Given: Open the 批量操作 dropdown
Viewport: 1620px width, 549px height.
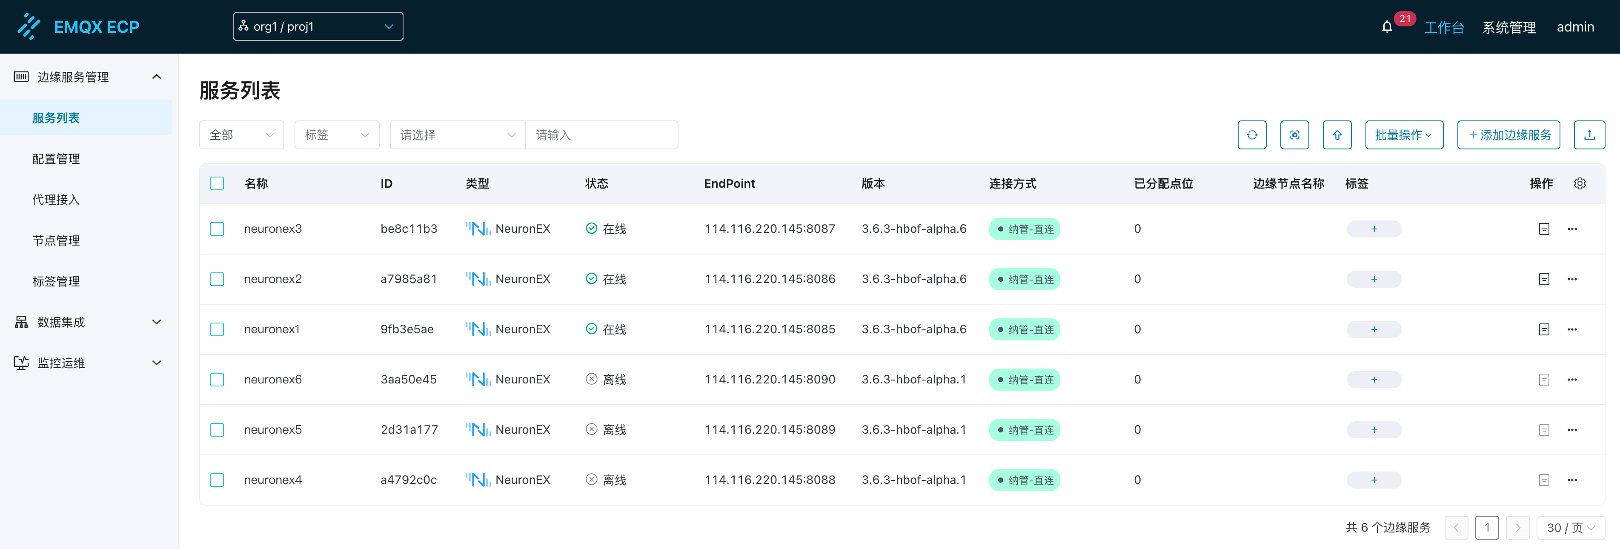Looking at the screenshot, I should pos(1404,135).
